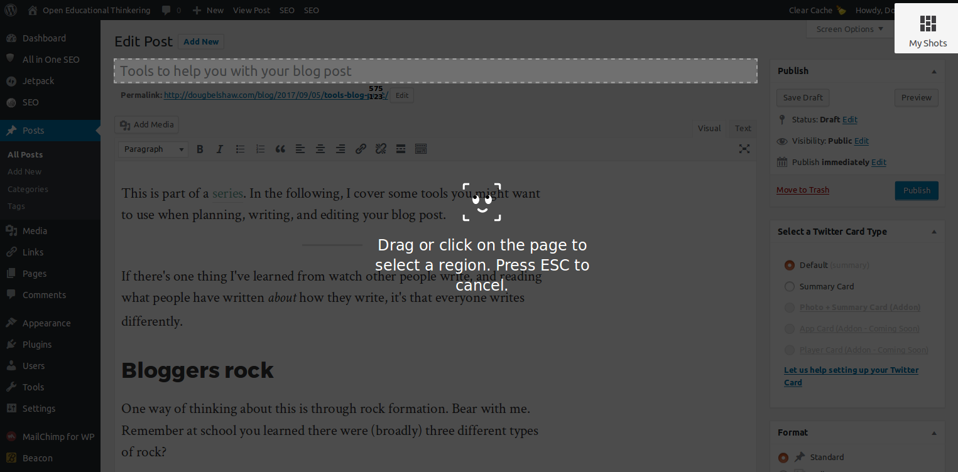Open the Comments section in the sidebar
958x472 pixels.
coord(45,294)
